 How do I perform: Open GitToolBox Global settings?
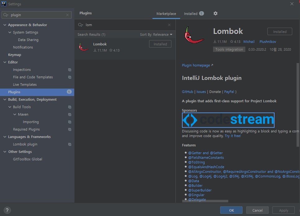click(x=28, y=159)
